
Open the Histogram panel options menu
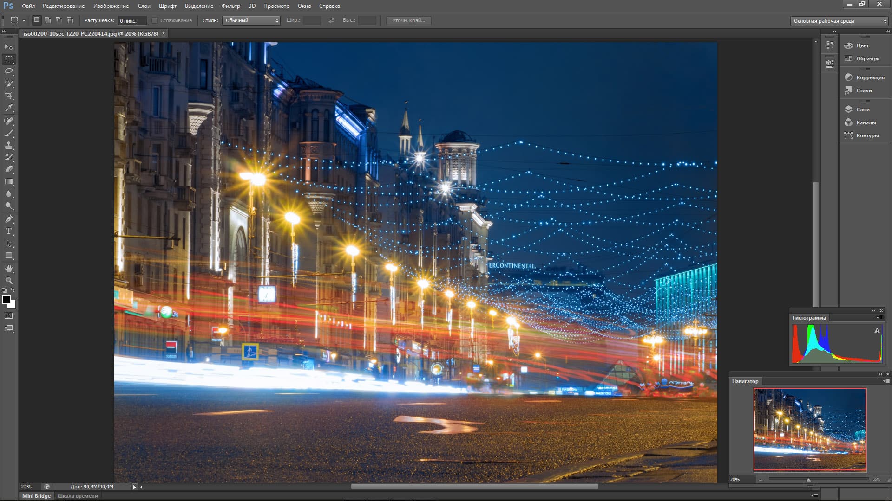pos(879,318)
